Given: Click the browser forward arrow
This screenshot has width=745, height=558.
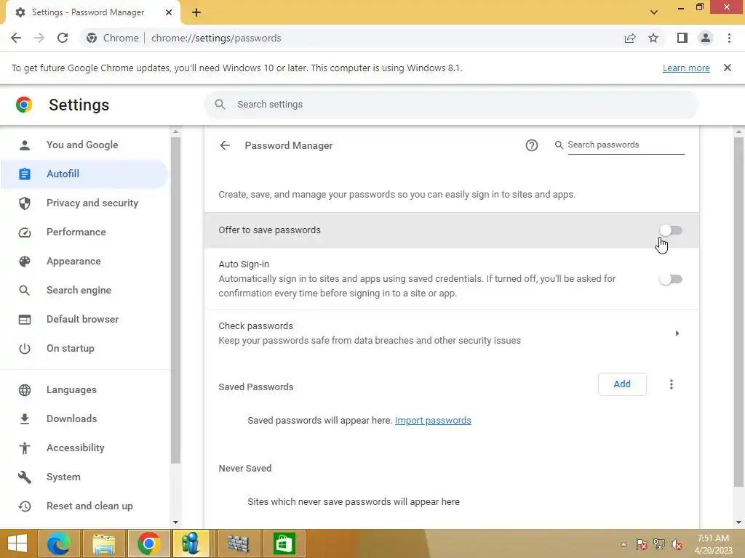Looking at the screenshot, I should click(x=39, y=38).
